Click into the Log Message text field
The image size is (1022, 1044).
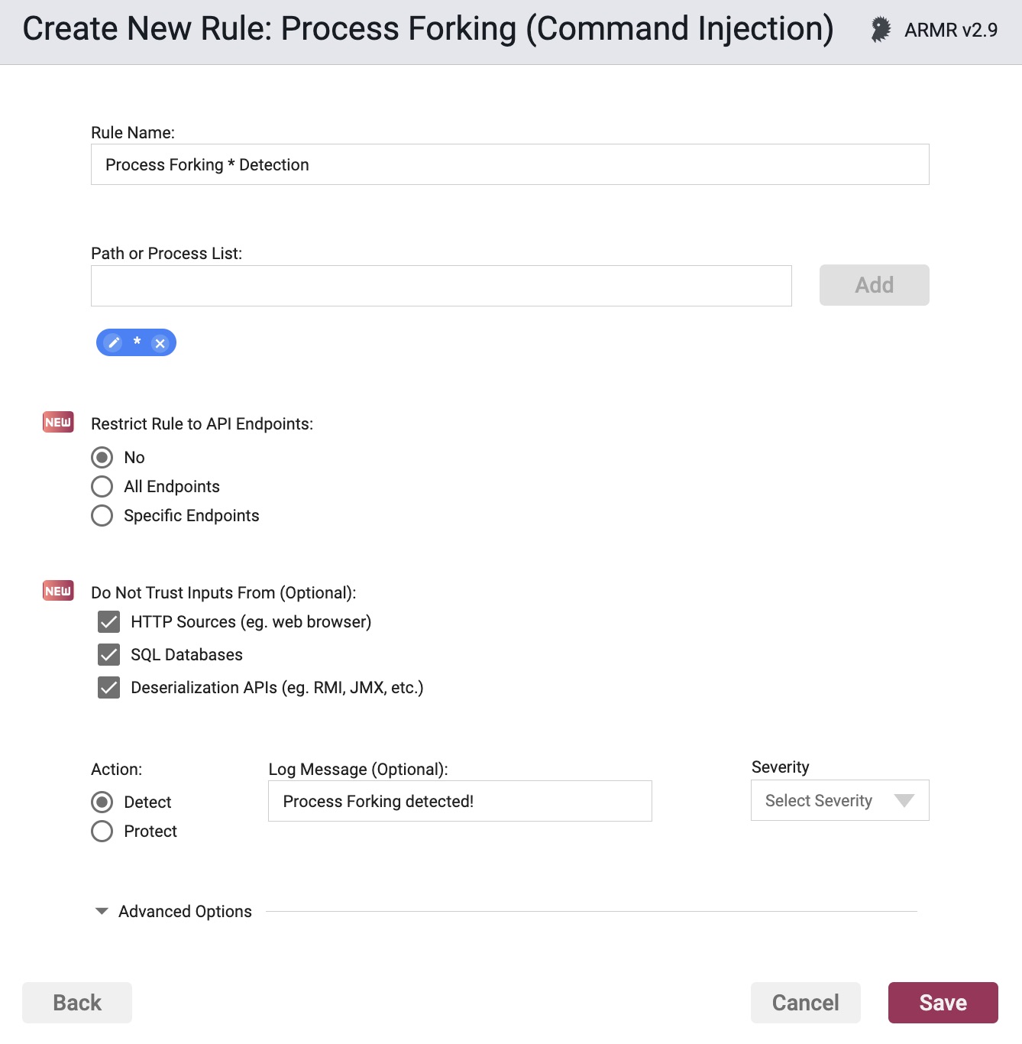click(460, 801)
